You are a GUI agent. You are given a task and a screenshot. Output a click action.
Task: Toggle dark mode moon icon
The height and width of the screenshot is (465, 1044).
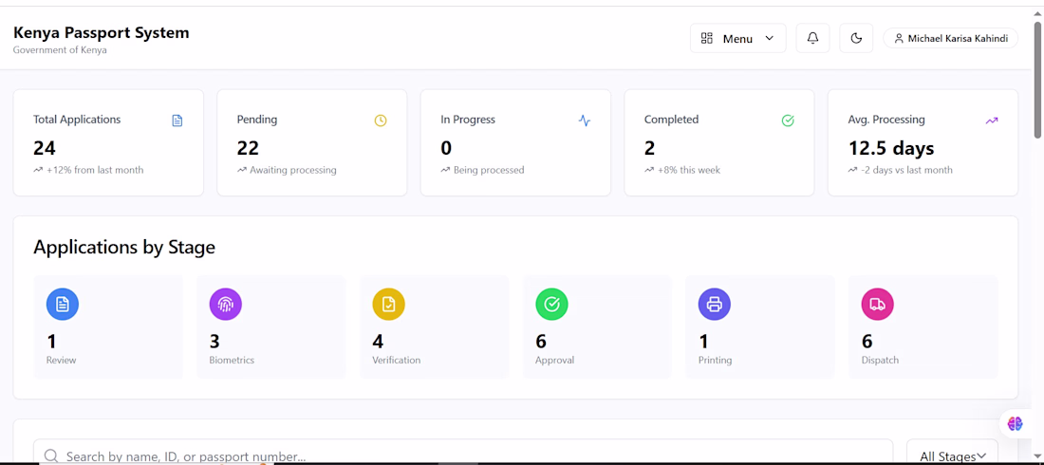click(856, 39)
